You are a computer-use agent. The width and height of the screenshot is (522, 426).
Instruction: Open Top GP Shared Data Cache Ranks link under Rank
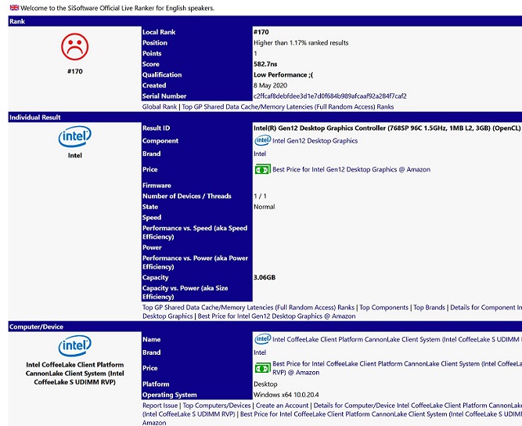coord(288,107)
